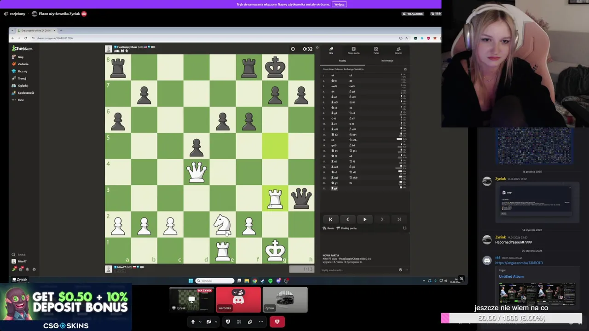The width and height of the screenshot is (589, 331).
Task: Jump to the first move
Action: click(x=330, y=219)
